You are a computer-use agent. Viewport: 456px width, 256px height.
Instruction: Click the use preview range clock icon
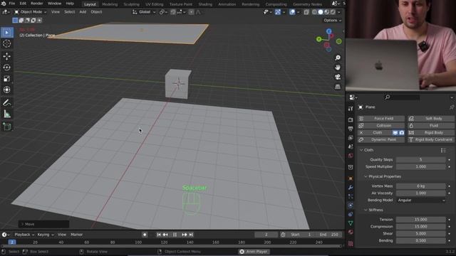pos(283,235)
